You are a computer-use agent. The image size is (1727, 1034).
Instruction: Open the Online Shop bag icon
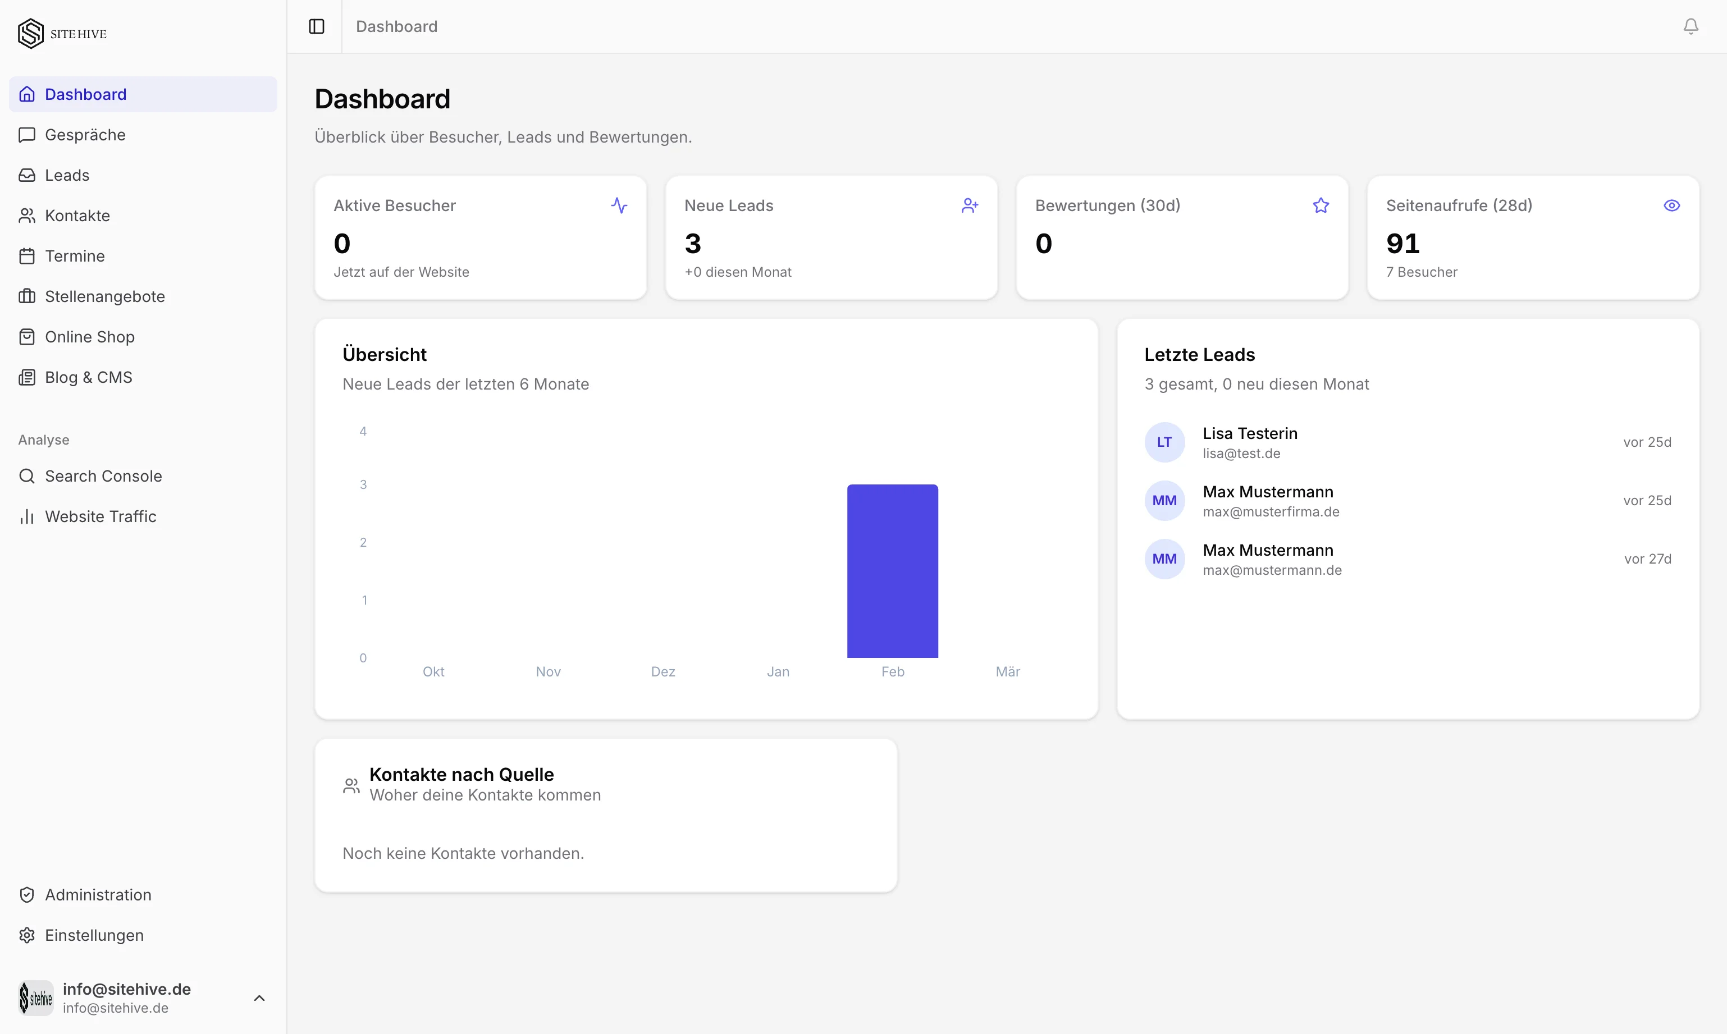26,337
